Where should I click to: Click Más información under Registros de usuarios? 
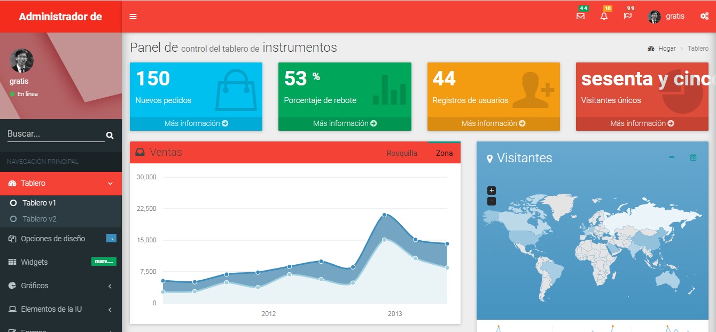coord(493,123)
